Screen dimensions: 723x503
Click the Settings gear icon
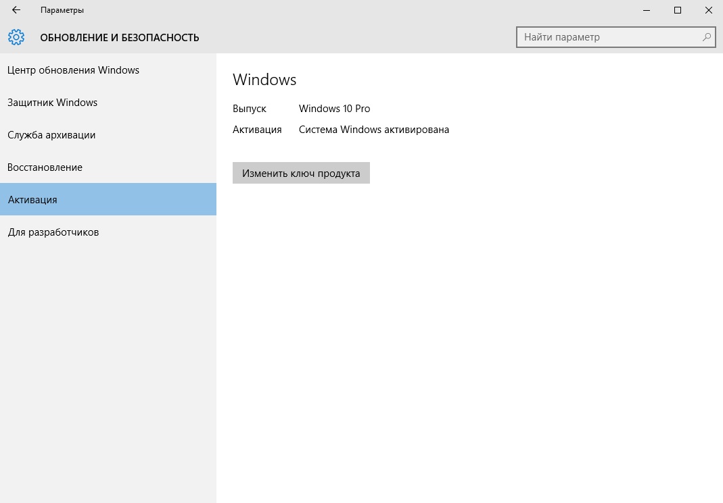pyautogui.click(x=16, y=37)
